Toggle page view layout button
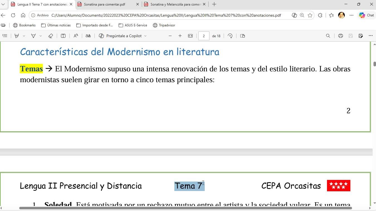The image size is (376, 211). (x=243, y=36)
